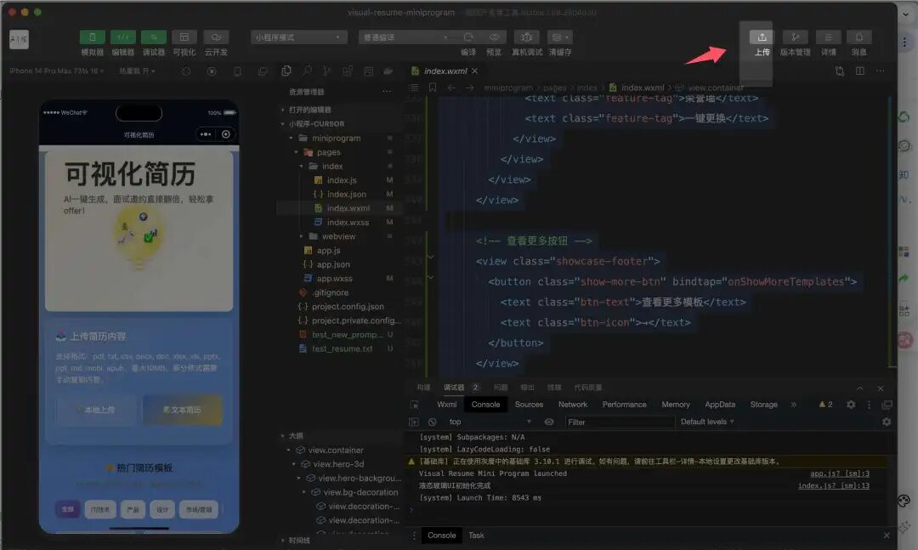The height and width of the screenshot is (550, 918).
Task: Toggle the 编辑器 editor panel
Action: 123,37
